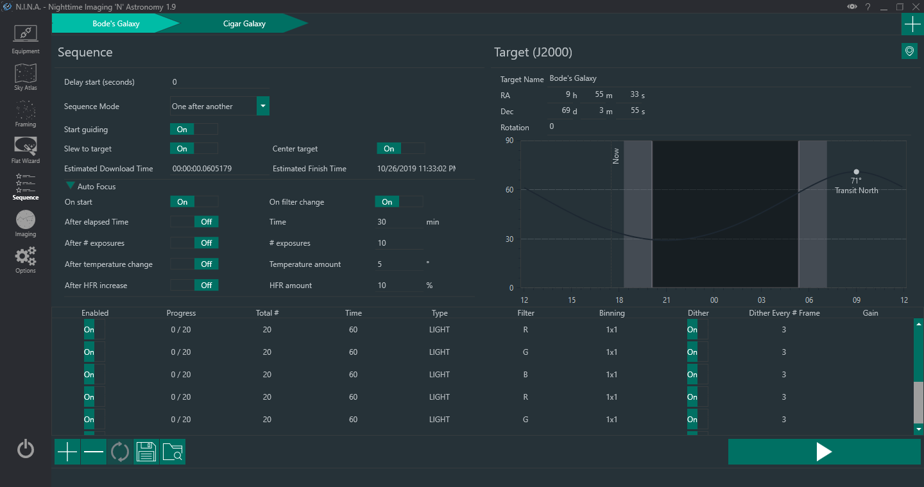Open the Flat Wizard

pos(26,150)
